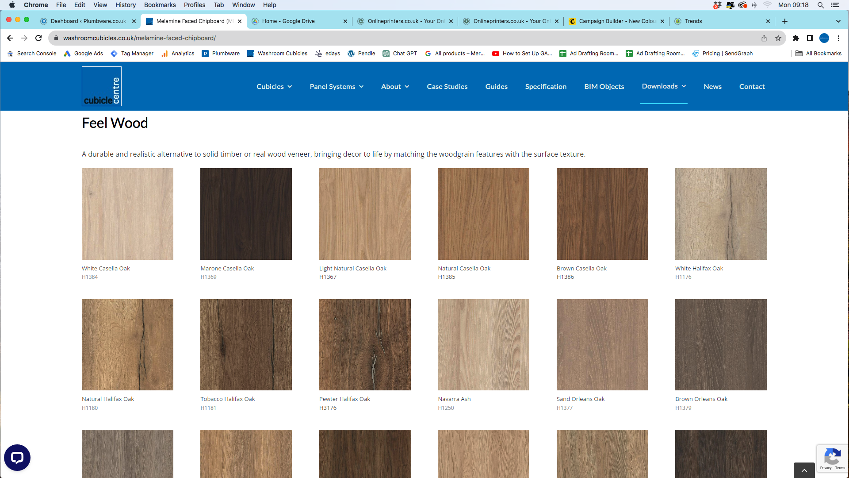
Task: Open the Bookmarks menu in menu bar
Action: pos(160,5)
